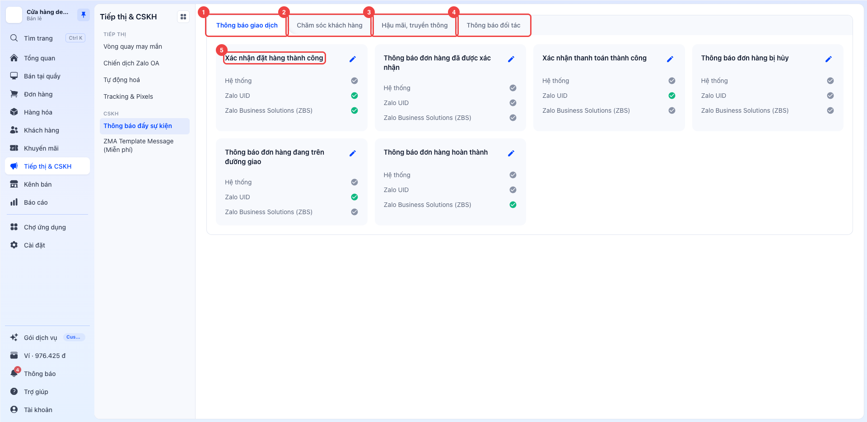Edit Thông báo đơn hàng bị hủy template

point(829,59)
